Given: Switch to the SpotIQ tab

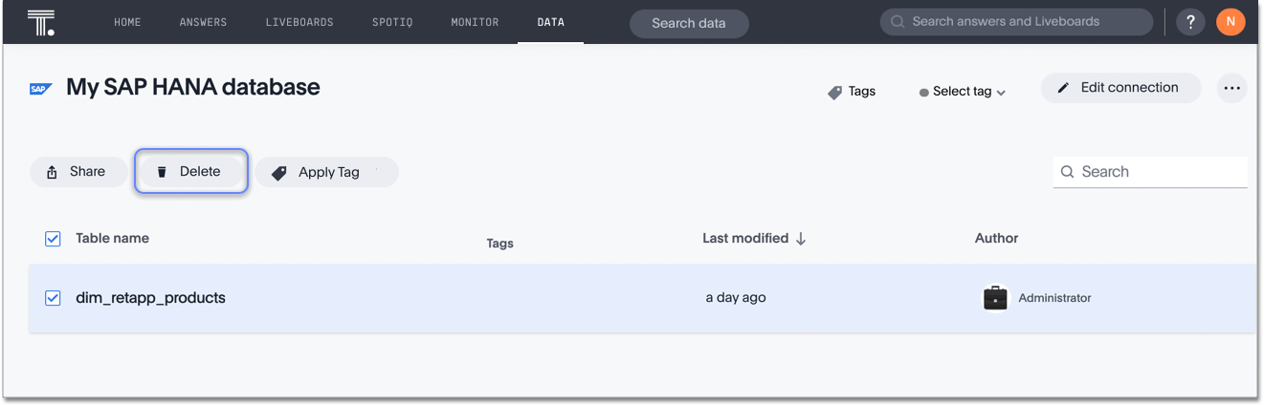Looking at the screenshot, I should [392, 22].
